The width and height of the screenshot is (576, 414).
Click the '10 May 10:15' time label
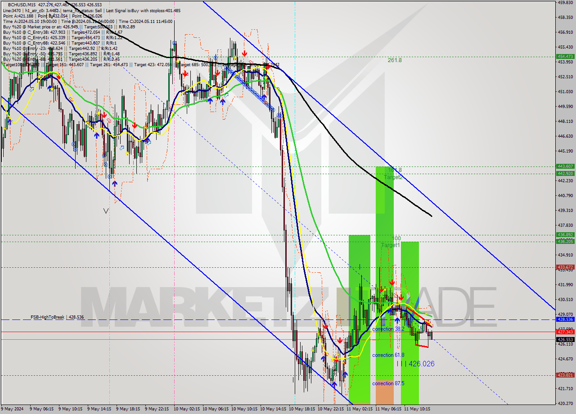click(x=245, y=409)
